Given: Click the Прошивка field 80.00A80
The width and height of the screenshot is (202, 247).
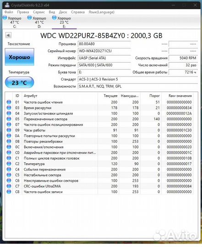Looking at the screenshot, I should tap(104, 44).
